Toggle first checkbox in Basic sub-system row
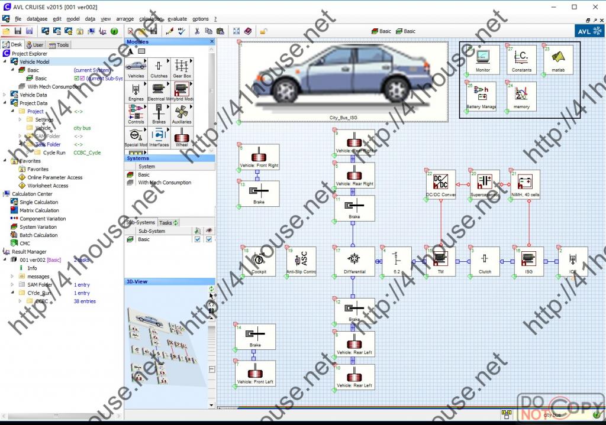606x425 pixels. [198, 239]
